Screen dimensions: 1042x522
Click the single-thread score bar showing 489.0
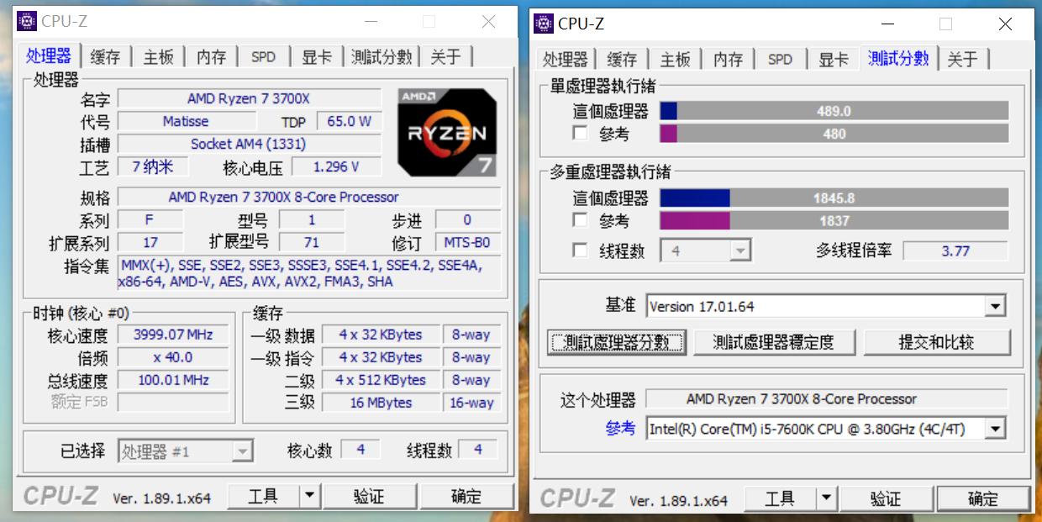836,110
